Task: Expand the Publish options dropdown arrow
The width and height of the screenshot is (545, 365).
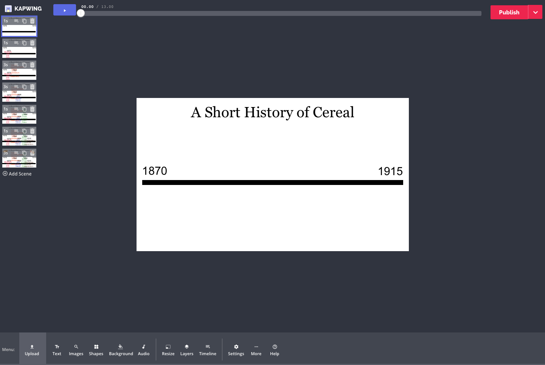Action: pos(535,12)
